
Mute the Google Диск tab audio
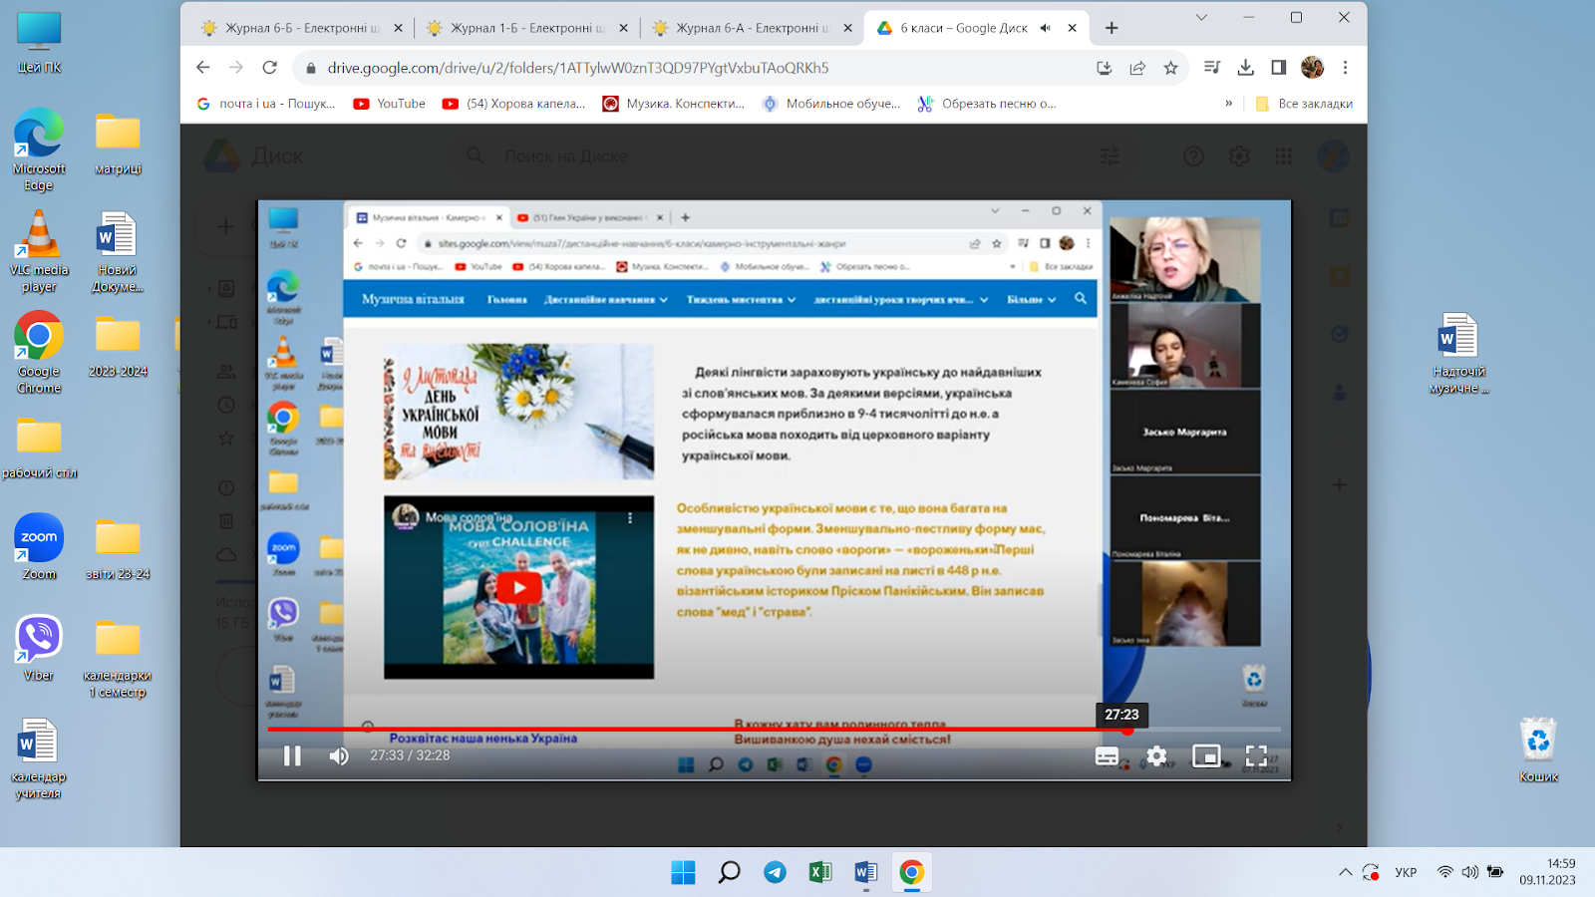tap(1045, 28)
